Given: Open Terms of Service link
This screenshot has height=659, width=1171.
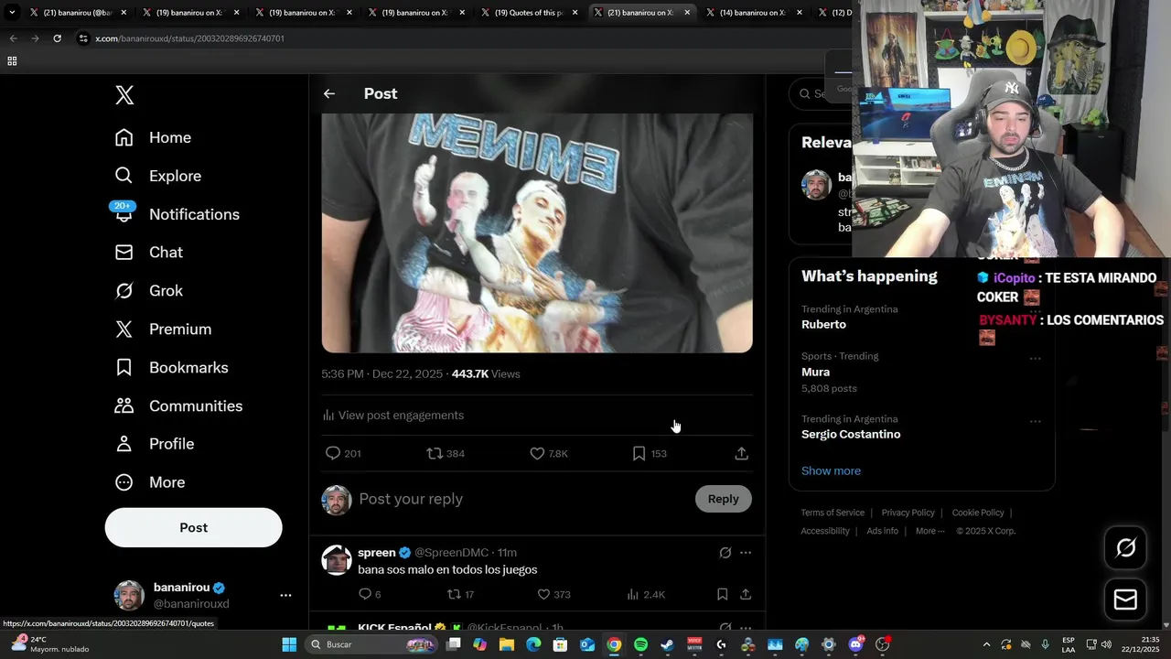Looking at the screenshot, I should coord(833,513).
